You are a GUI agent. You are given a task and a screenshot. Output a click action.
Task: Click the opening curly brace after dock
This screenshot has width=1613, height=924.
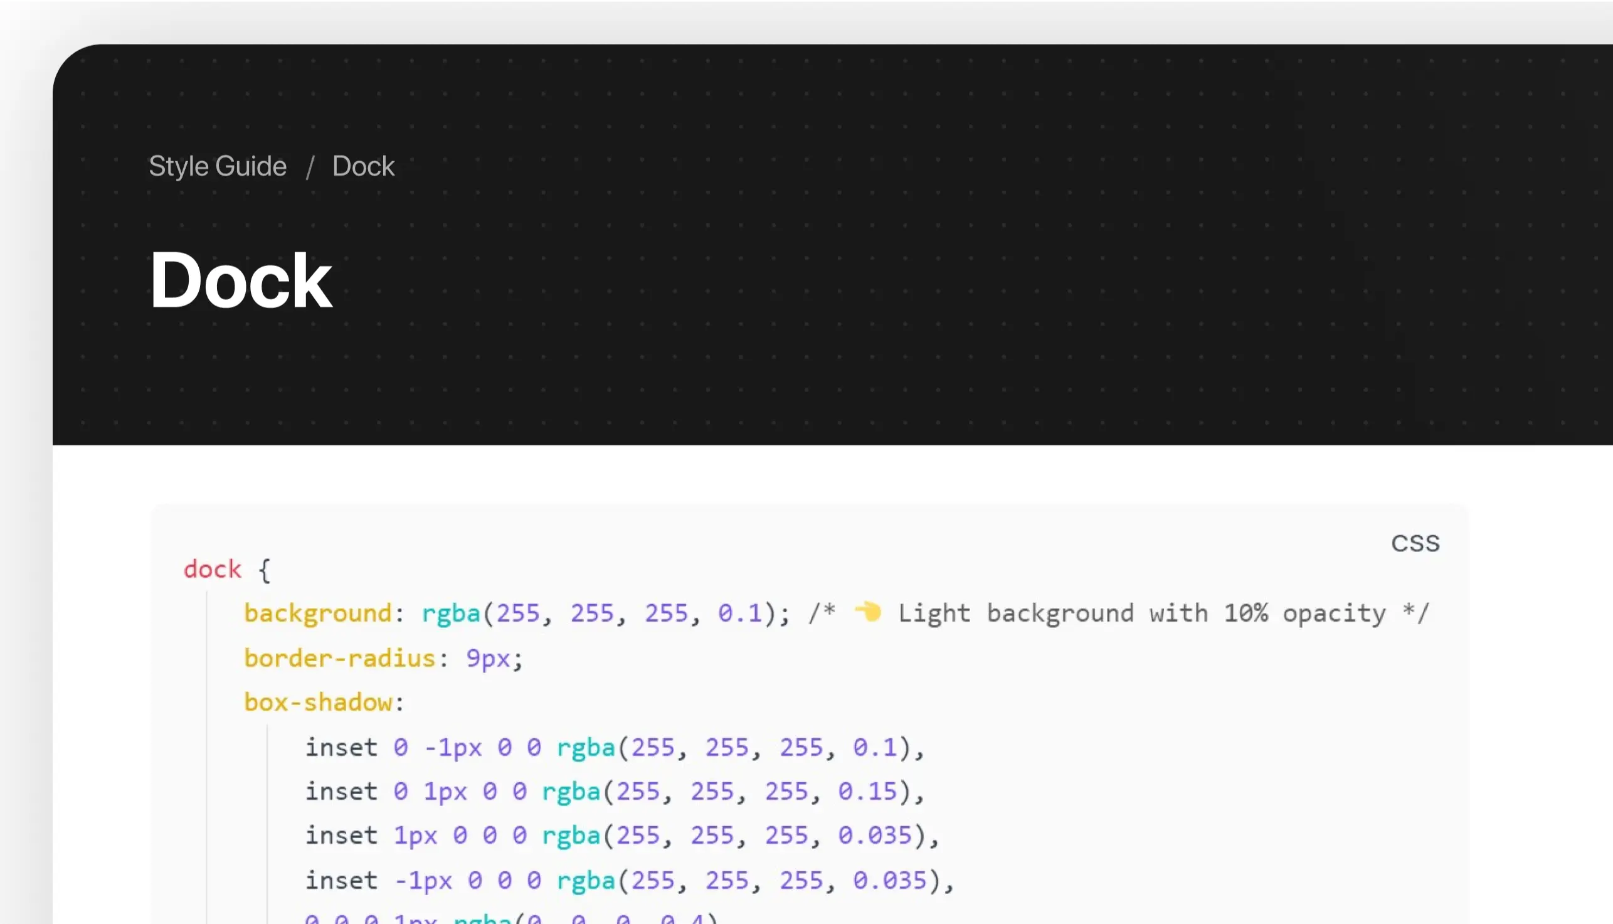pos(265,570)
